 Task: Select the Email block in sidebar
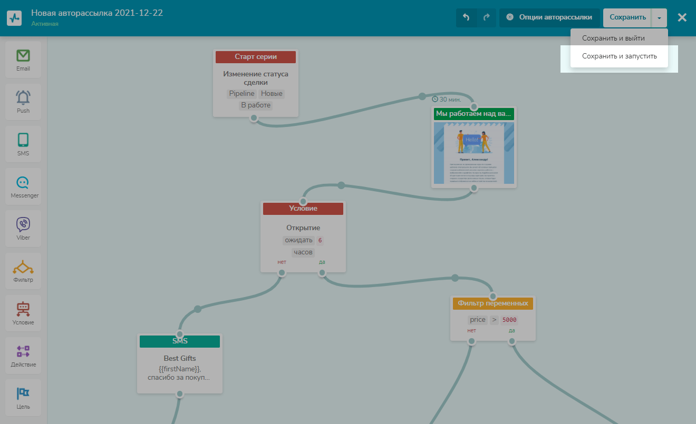tap(23, 60)
